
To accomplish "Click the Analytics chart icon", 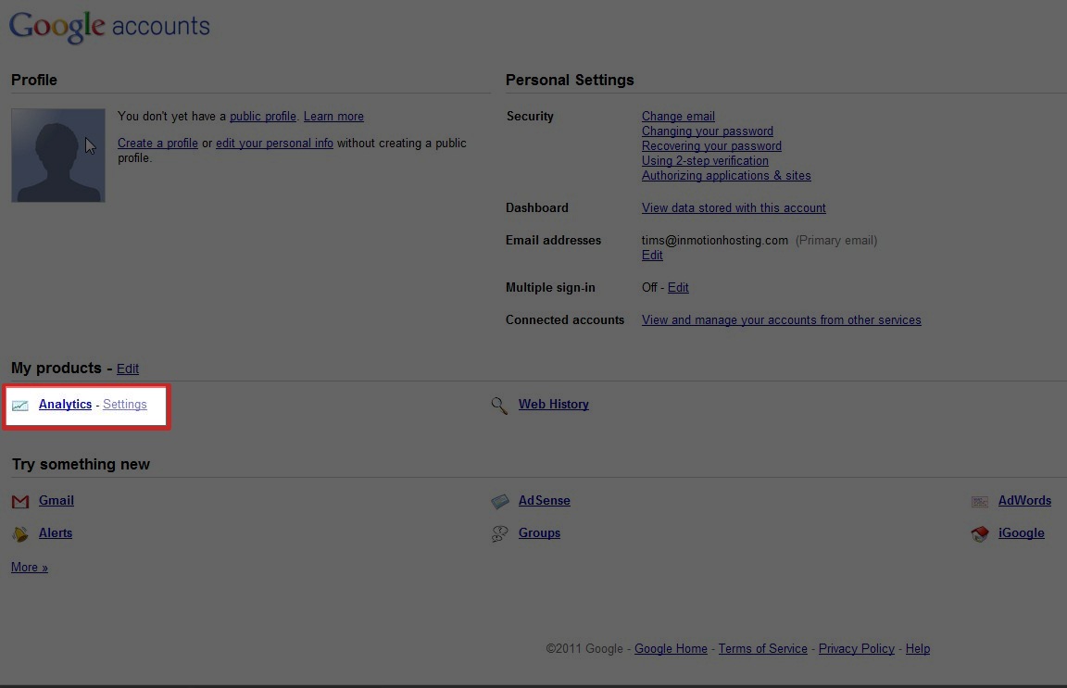I will 20,406.
